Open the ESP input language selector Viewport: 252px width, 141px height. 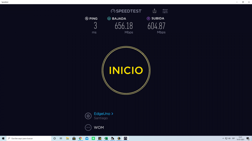coord(233,138)
